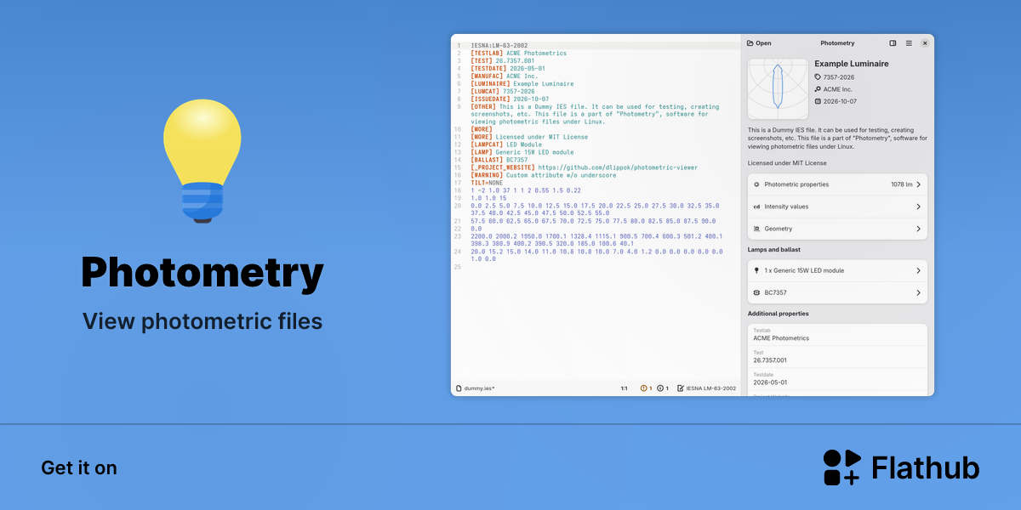Expand the Photometric properties row
Screen dimensions: 1021x510
[x=837, y=184]
